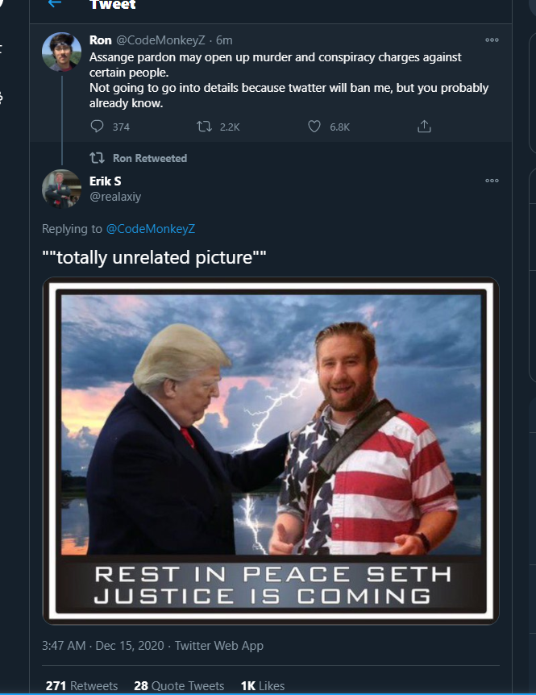Screen dimensions: 536x695
Task: View the 1K Likes list
Action: [x=263, y=685]
